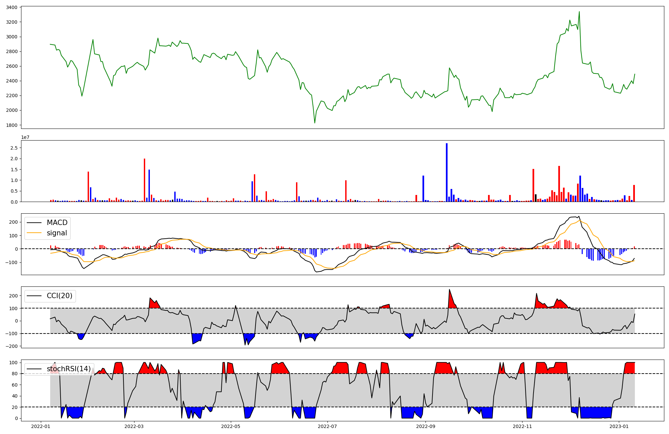
Task: Click the tallest blue volume bar
Action: 447,172
